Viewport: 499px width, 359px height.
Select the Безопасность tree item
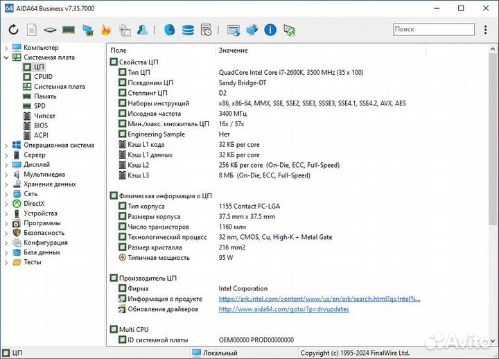[39, 233]
